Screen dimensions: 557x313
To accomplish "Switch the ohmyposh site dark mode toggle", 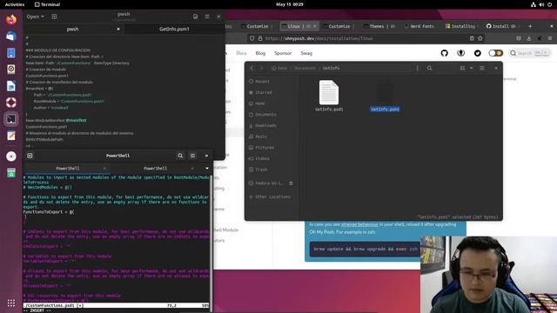I will point(495,53).
